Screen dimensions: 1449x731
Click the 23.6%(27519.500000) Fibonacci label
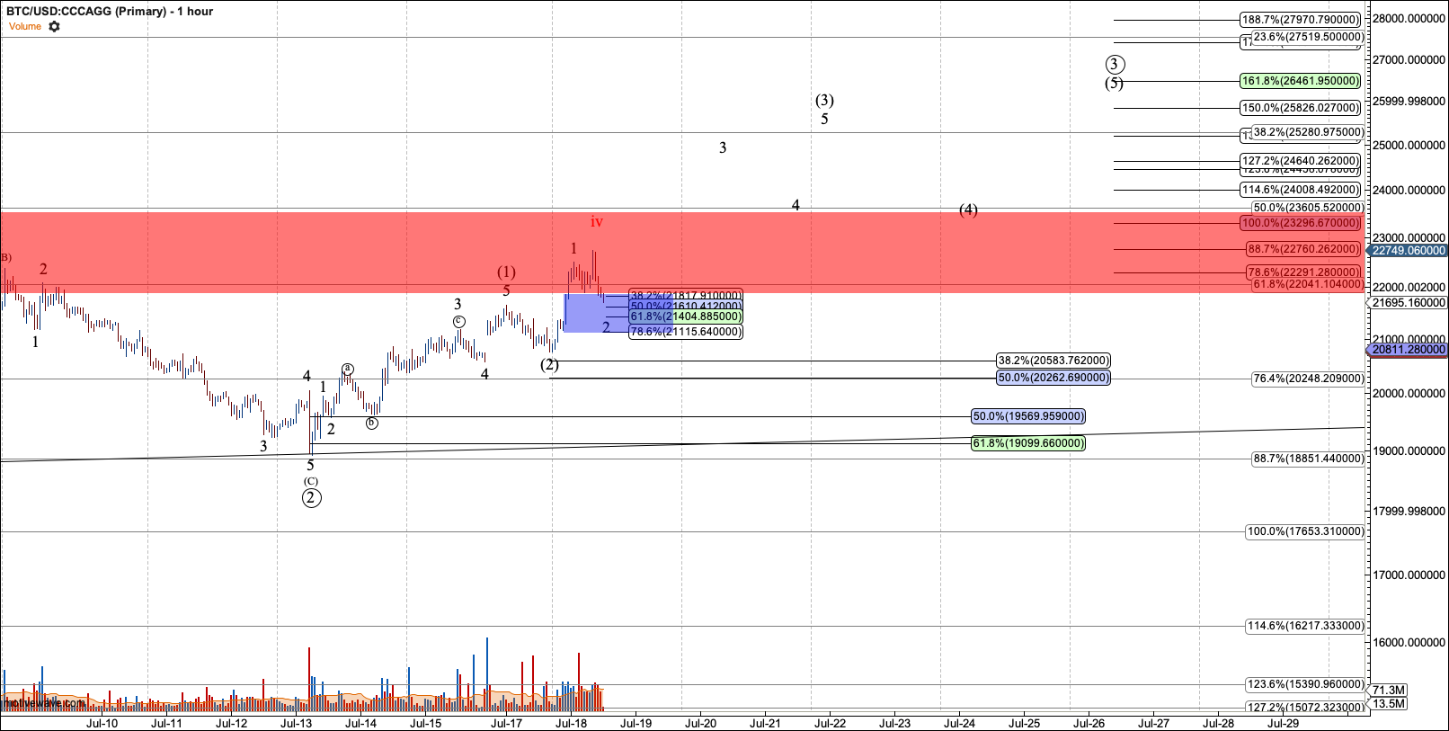1308,37
